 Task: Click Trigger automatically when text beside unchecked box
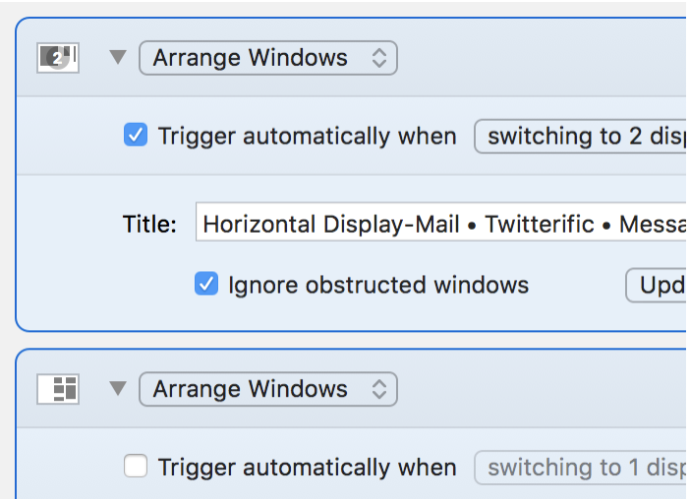pyautogui.click(x=307, y=468)
